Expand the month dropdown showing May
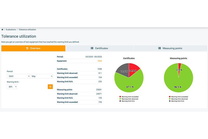 [x=41, y=76]
